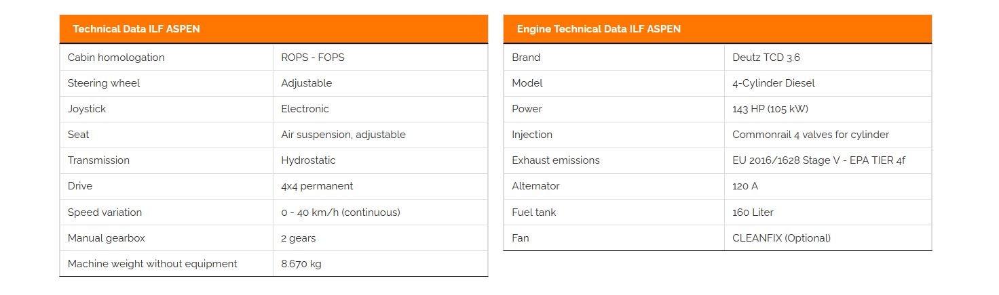Click the 'Hydrostatic' transmission value

[x=308, y=160]
